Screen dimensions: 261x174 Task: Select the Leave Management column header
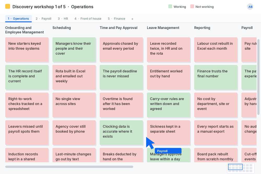[163, 28]
